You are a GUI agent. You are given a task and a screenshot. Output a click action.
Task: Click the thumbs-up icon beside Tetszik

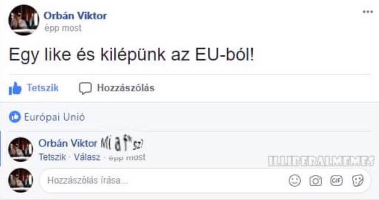point(15,89)
